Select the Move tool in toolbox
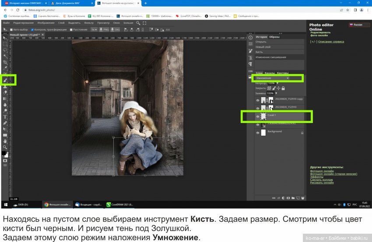Image resolution: width=372 pixels, height=242 pixels. point(5,38)
